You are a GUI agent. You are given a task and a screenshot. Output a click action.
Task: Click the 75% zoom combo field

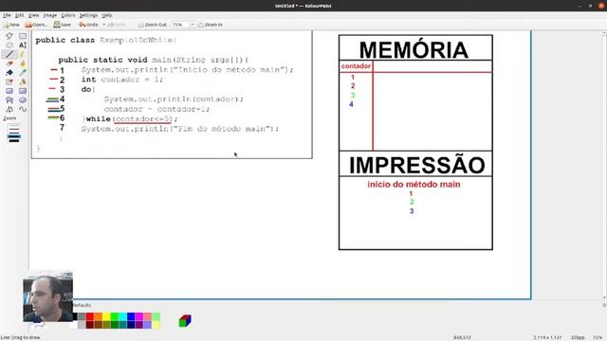coord(180,25)
